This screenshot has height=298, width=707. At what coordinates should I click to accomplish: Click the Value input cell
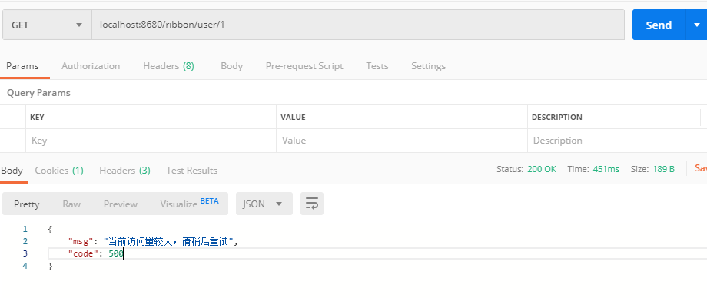(x=402, y=141)
